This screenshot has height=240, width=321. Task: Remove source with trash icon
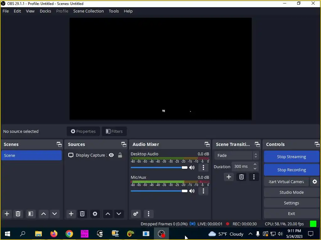pos(82,214)
